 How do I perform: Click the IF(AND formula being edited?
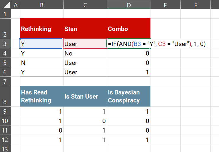point(157,44)
